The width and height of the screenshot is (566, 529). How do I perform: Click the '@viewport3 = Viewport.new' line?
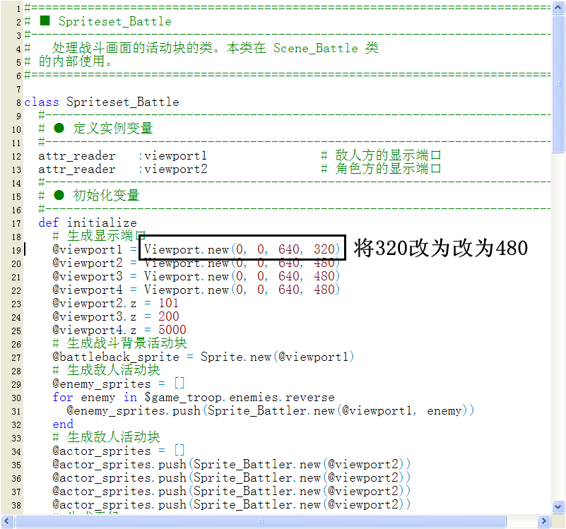click(196, 276)
